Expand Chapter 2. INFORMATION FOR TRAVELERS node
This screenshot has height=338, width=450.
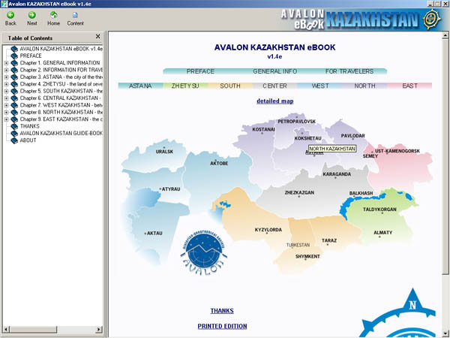6,70
